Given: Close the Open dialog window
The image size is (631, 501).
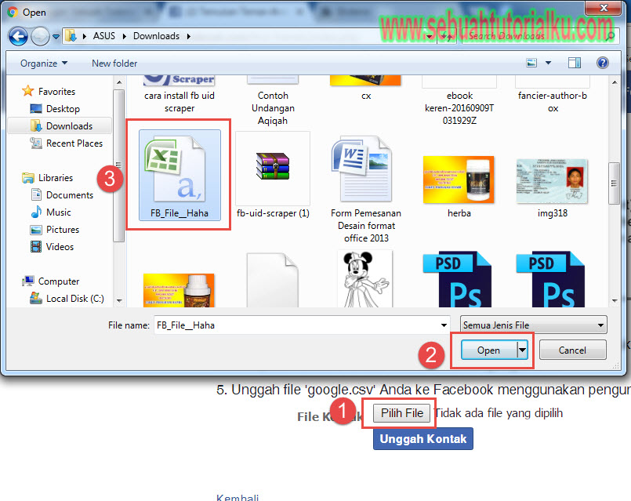Looking at the screenshot, I should (x=604, y=7).
